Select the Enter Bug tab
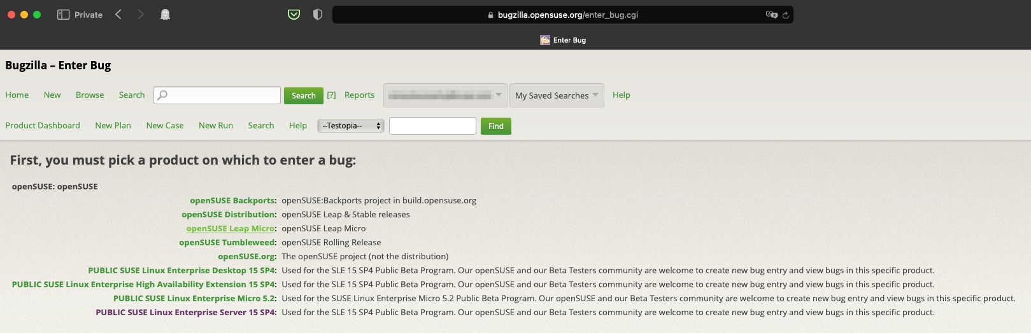Image resolution: width=1031 pixels, height=333 pixels. 563,40
